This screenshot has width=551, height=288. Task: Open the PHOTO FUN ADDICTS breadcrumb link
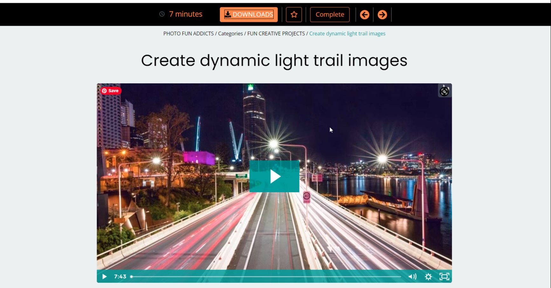point(189,34)
